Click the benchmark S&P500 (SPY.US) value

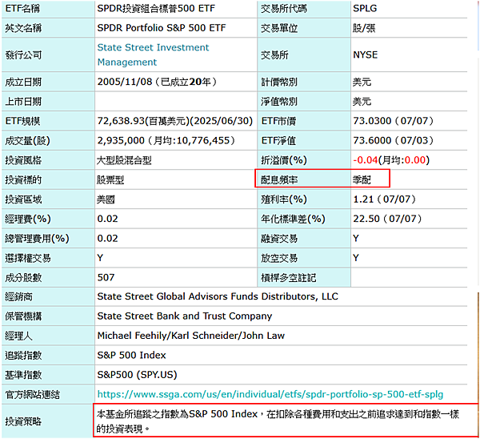click(x=138, y=374)
